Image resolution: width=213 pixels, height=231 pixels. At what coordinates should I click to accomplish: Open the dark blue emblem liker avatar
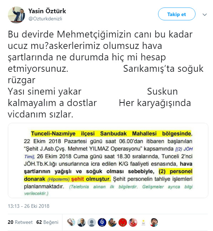tap(102, 222)
